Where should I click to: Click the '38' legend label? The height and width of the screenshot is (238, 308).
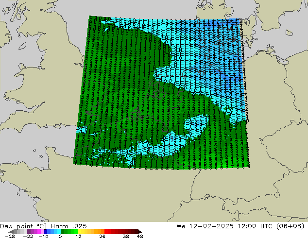point(126,236)
